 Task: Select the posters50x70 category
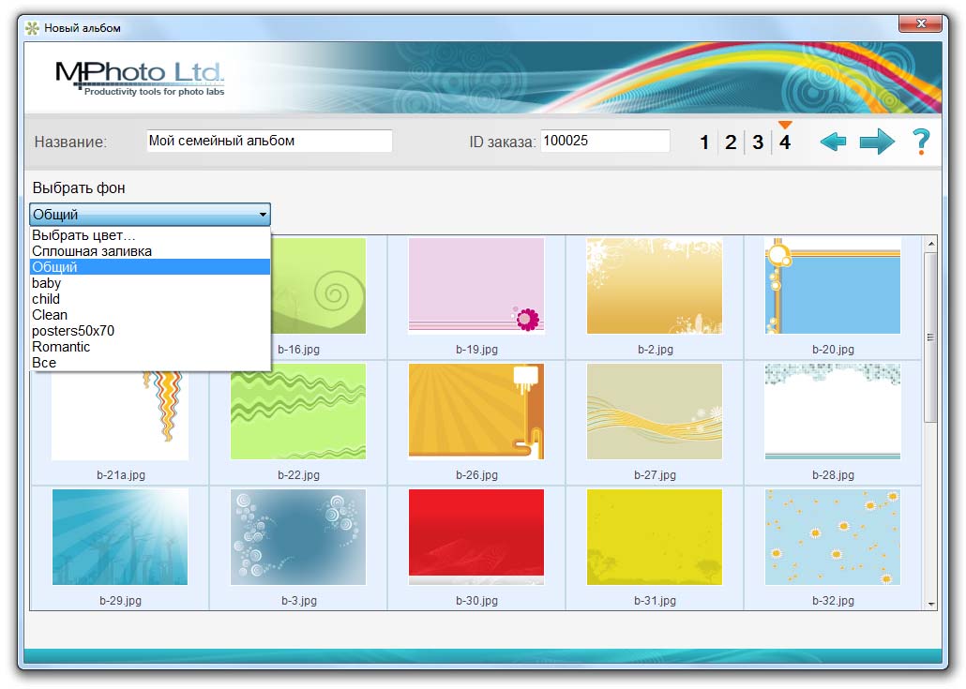pos(150,331)
